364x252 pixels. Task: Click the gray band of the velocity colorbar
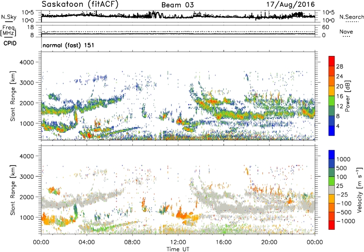click(x=332, y=190)
